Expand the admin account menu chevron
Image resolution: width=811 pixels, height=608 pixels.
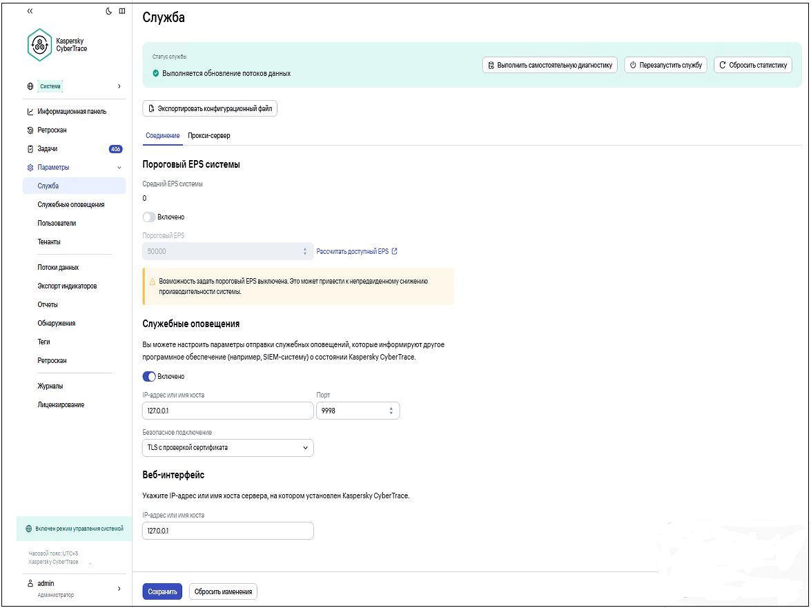point(119,589)
